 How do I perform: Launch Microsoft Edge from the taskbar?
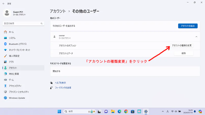pos(119,111)
